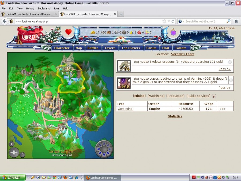
Task: Click the red crystals resource icon
Action: coord(139,32)
